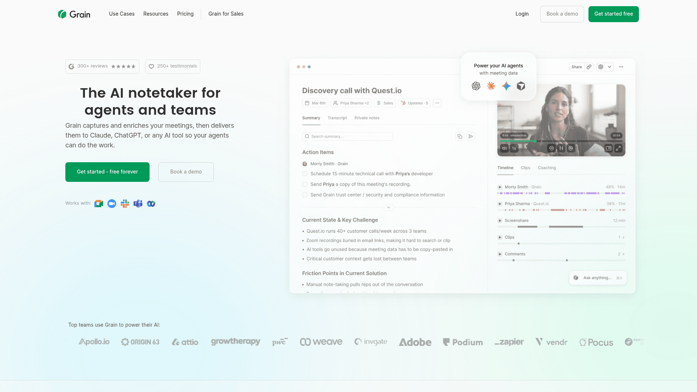Click Get started - free forever button

pyautogui.click(x=107, y=172)
